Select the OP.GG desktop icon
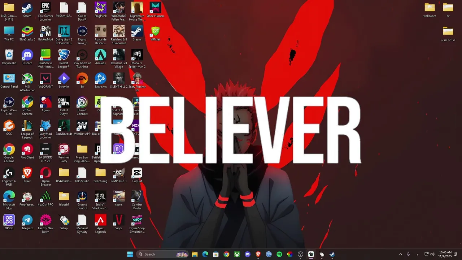 point(9,222)
